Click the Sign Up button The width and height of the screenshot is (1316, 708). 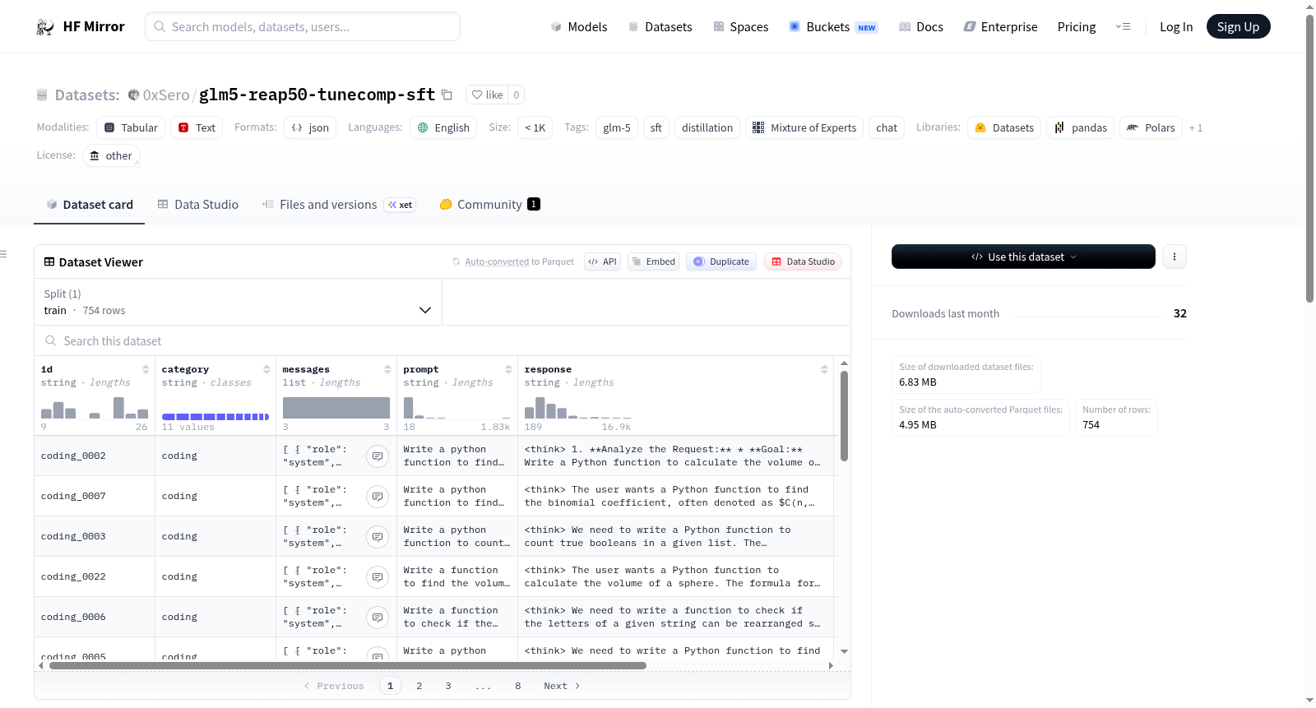tap(1238, 27)
